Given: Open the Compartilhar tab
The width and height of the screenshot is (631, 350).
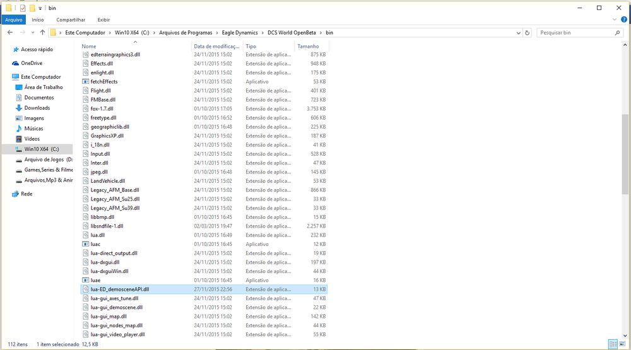Looking at the screenshot, I should tap(71, 20).
